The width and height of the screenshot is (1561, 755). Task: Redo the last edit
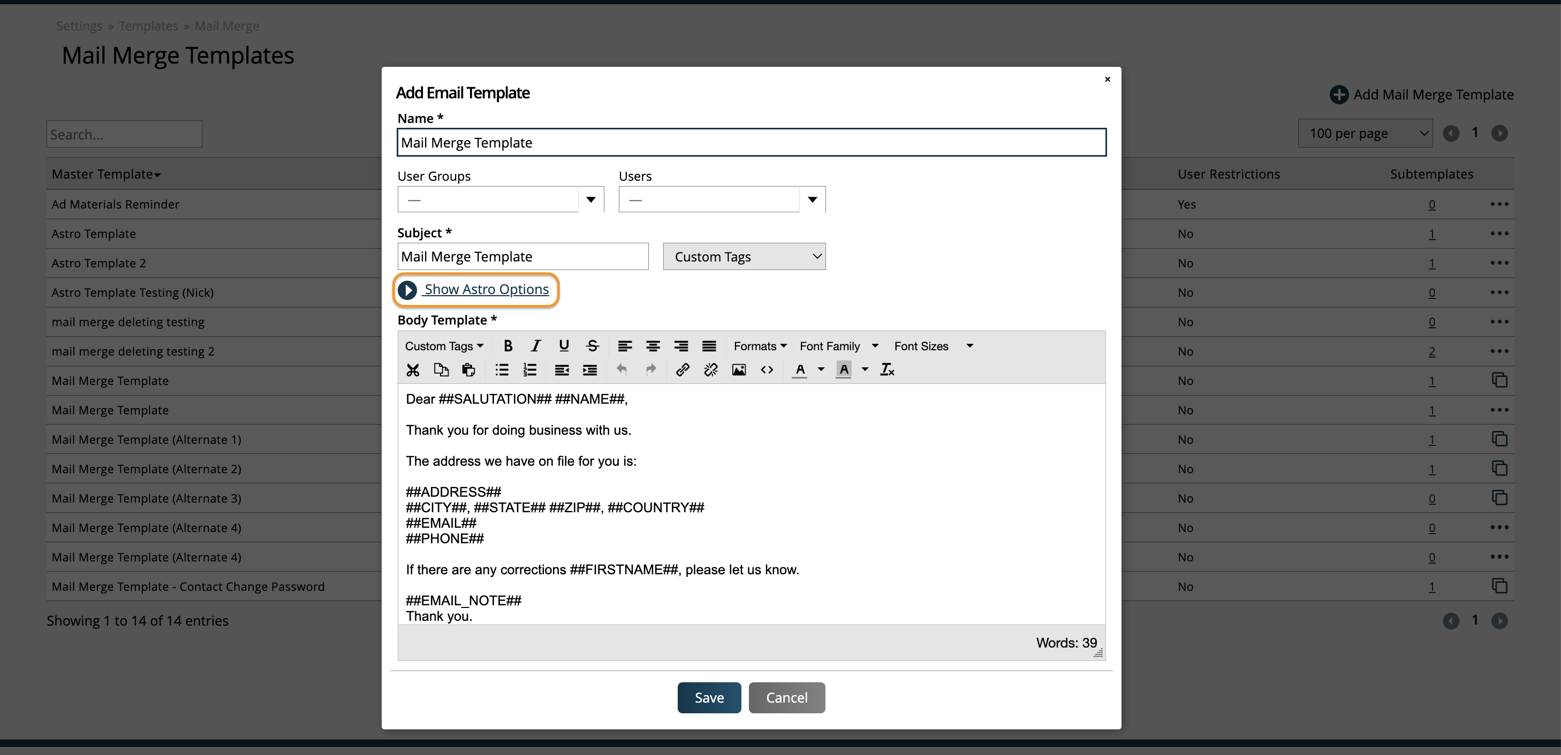651,369
